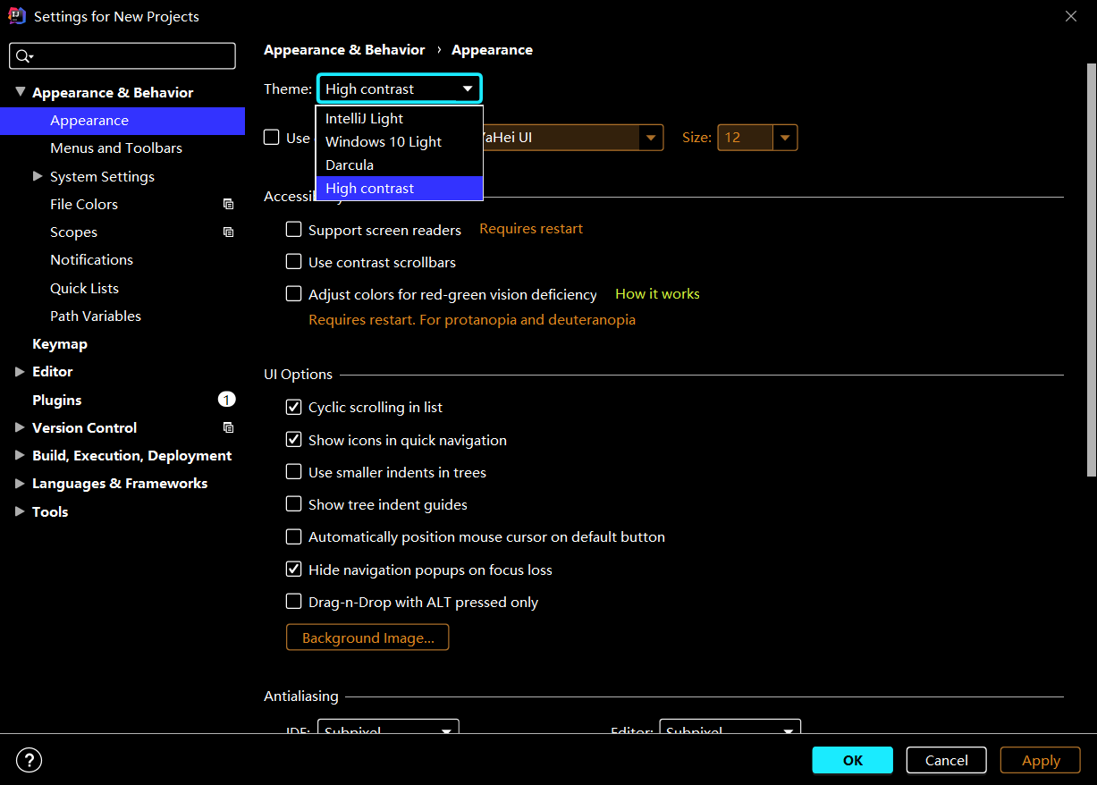Enable Show tree indent guides
The width and height of the screenshot is (1097, 785).
pyautogui.click(x=293, y=504)
